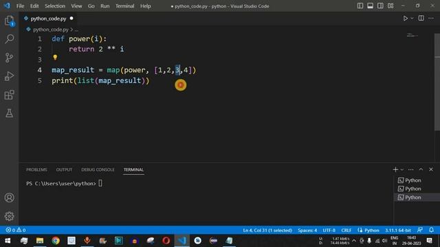Click the unsaved dot on python_code.py tab
440x247 pixels.
71,19
